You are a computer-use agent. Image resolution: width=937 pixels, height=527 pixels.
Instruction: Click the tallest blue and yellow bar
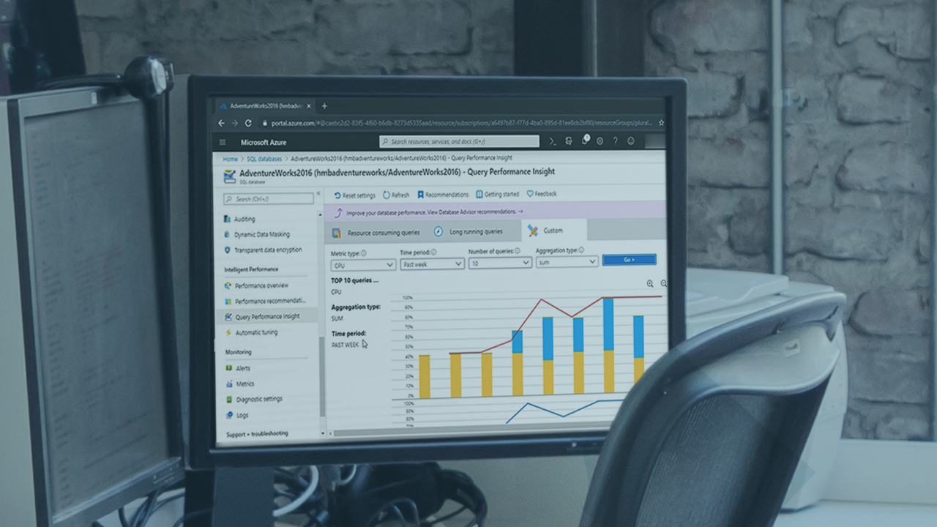[608, 345]
